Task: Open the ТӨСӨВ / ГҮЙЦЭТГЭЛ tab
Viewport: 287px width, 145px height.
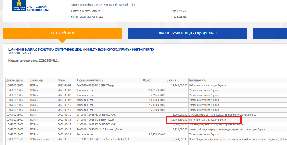Action: [x=62, y=33]
